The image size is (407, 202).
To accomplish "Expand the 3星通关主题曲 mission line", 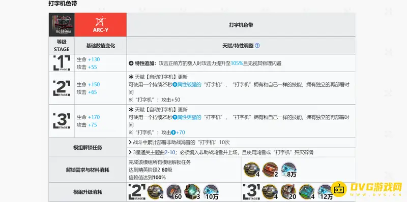I will tap(221, 152).
